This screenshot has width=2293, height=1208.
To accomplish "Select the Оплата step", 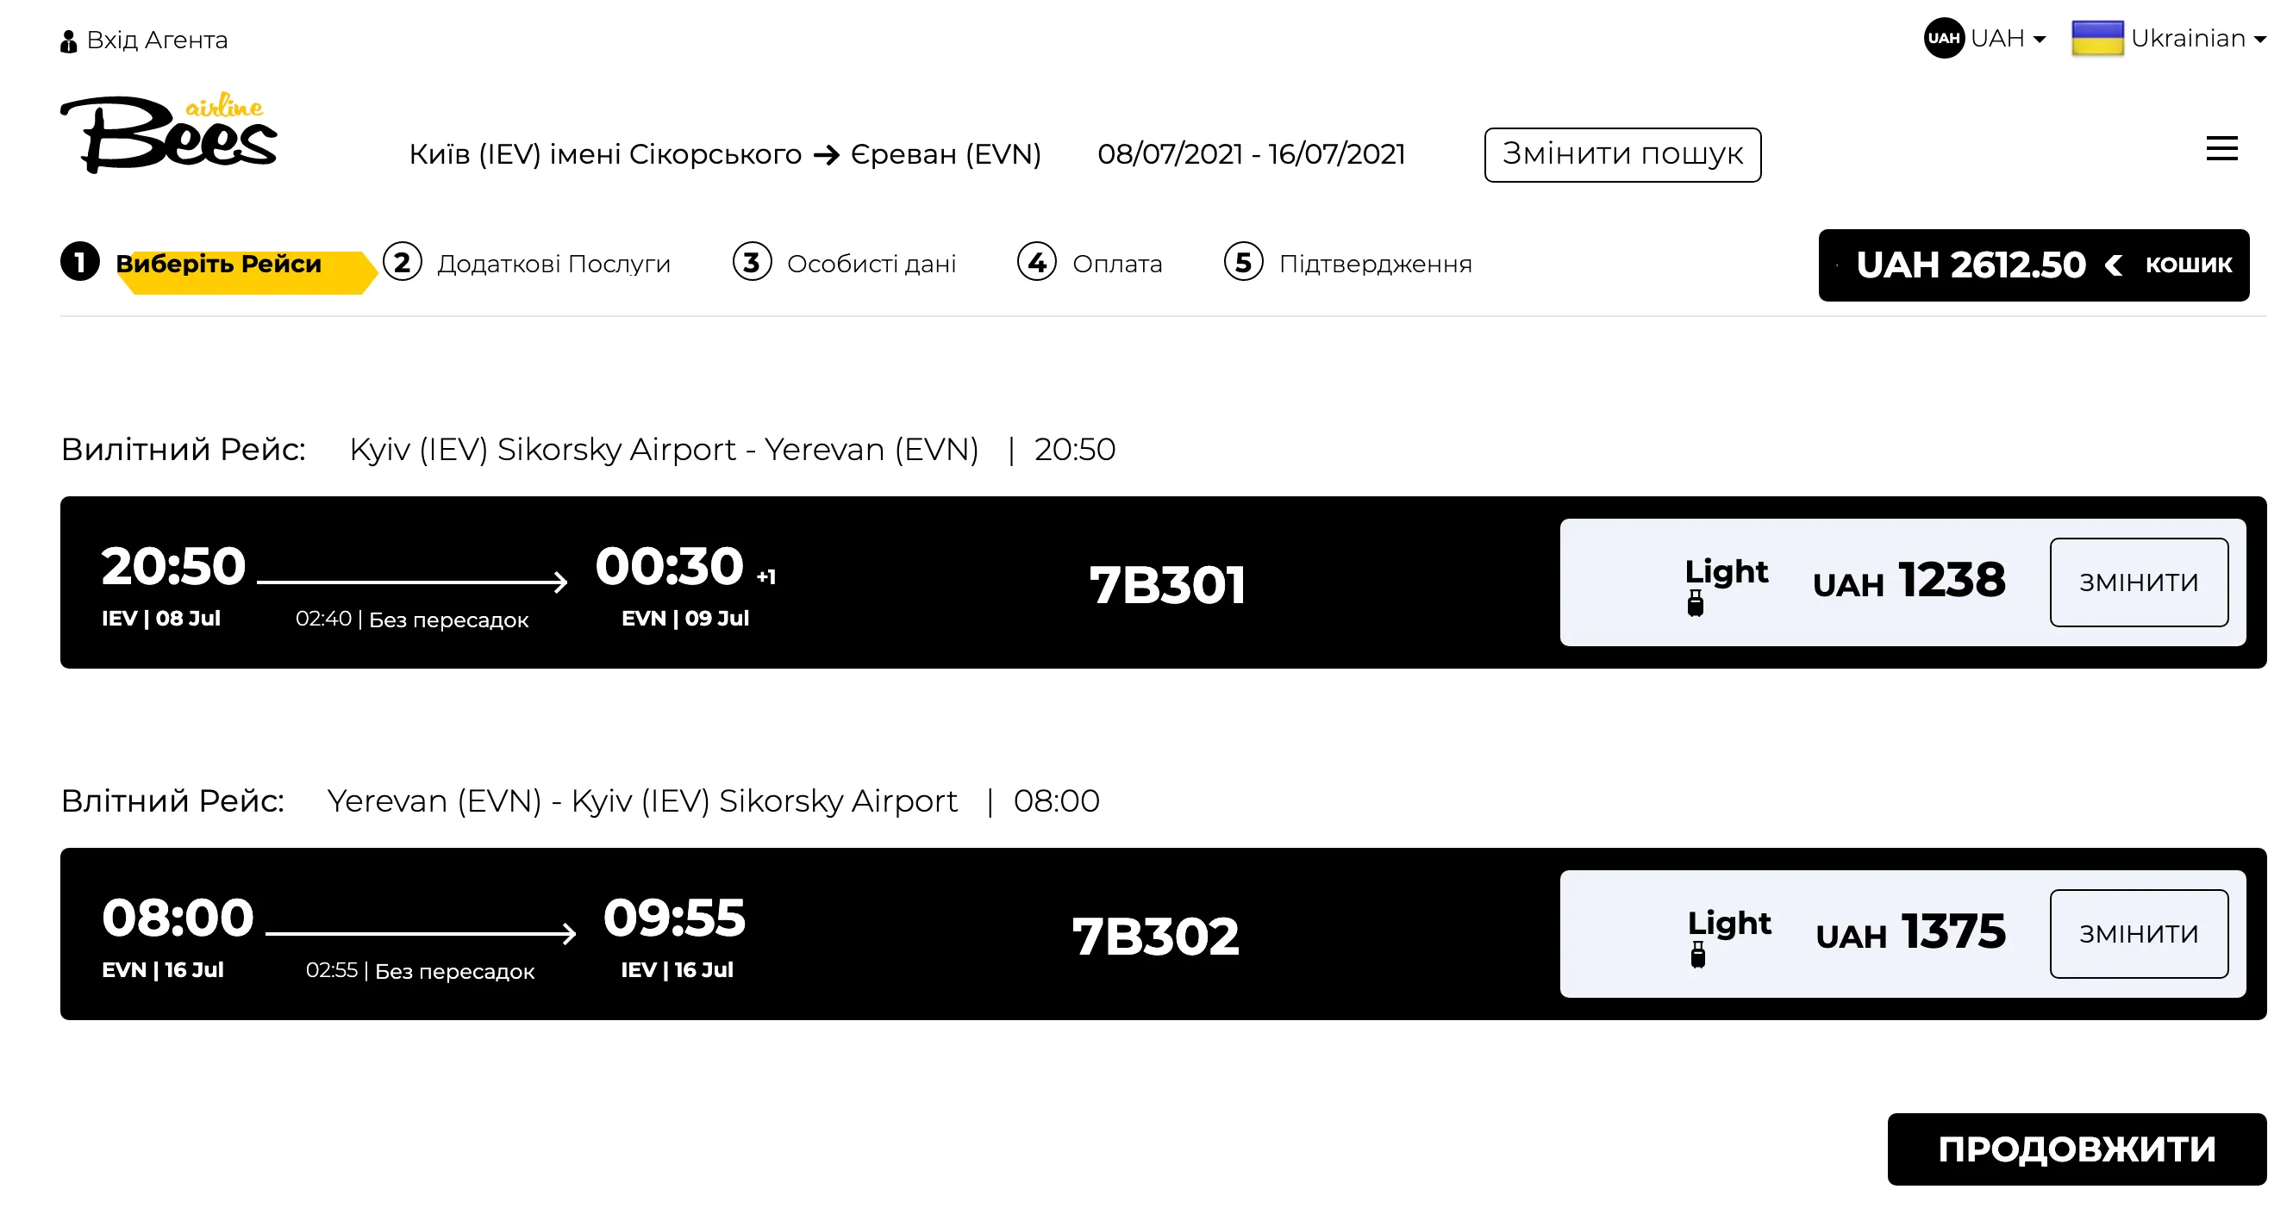I will (x=1116, y=265).
